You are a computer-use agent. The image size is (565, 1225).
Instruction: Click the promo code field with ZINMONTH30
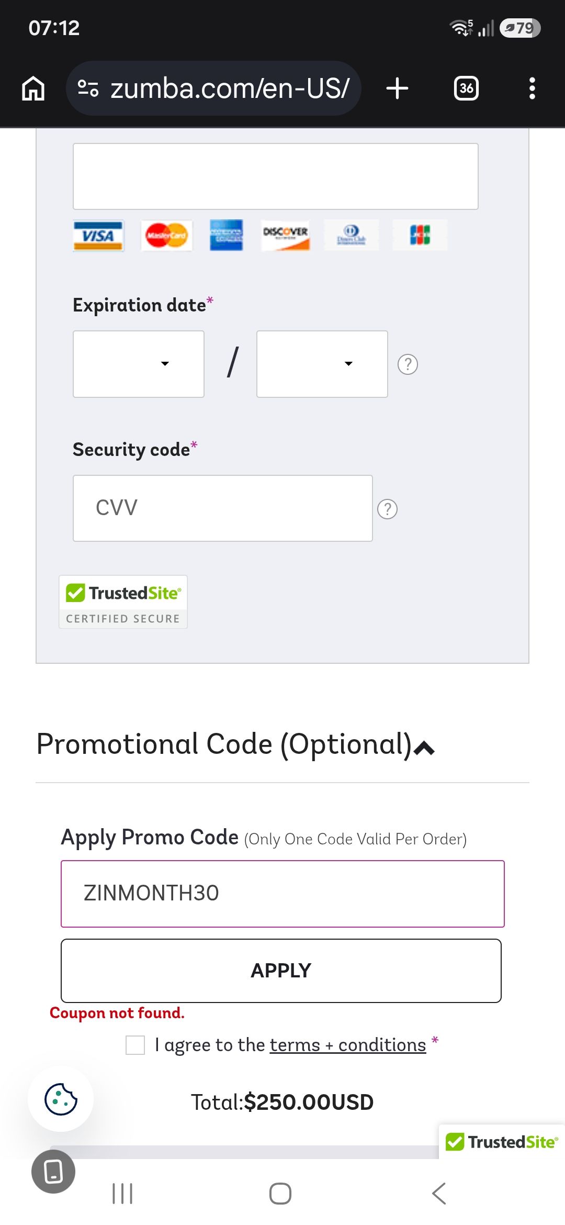tap(282, 894)
